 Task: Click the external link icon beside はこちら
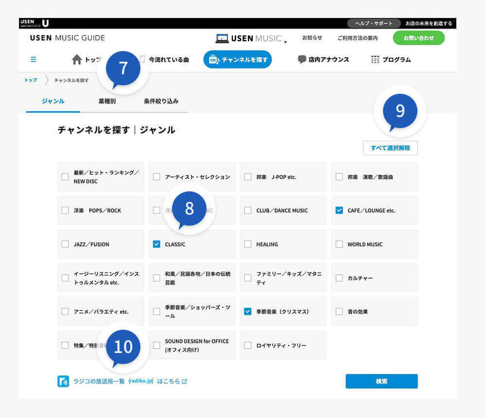184,382
